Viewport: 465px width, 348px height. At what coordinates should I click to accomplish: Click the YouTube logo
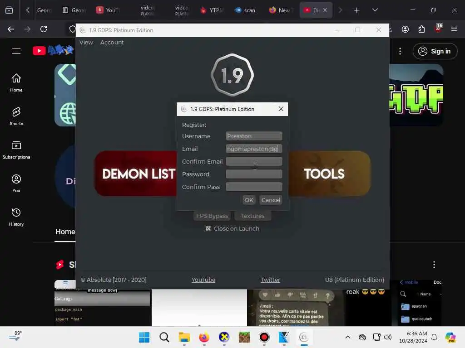(x=54, y=50)
